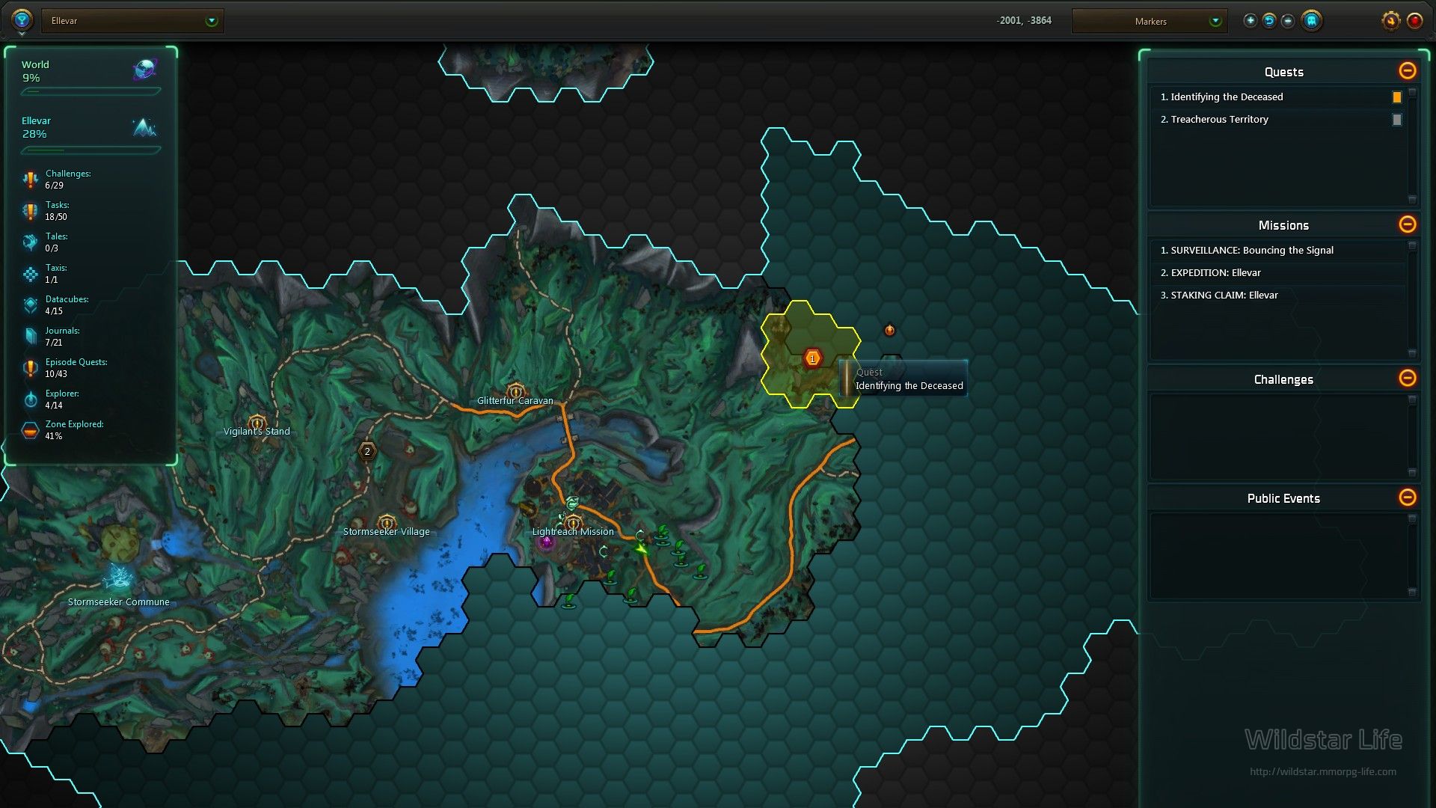
Task: Click the purple crystal marker near Lightreach Mission
Action: click(546, 542)
